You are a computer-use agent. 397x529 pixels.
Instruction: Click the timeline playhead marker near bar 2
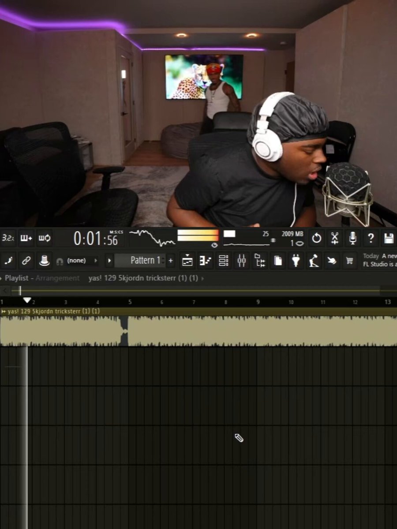click(x=27, y=300)
